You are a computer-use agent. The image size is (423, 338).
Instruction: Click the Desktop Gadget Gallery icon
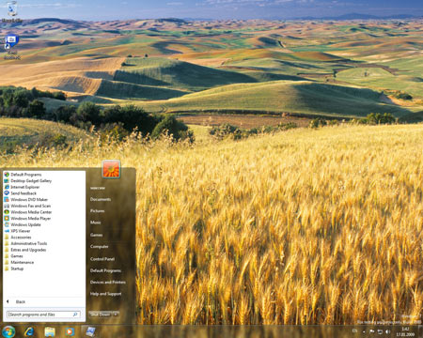click(7, 180)
